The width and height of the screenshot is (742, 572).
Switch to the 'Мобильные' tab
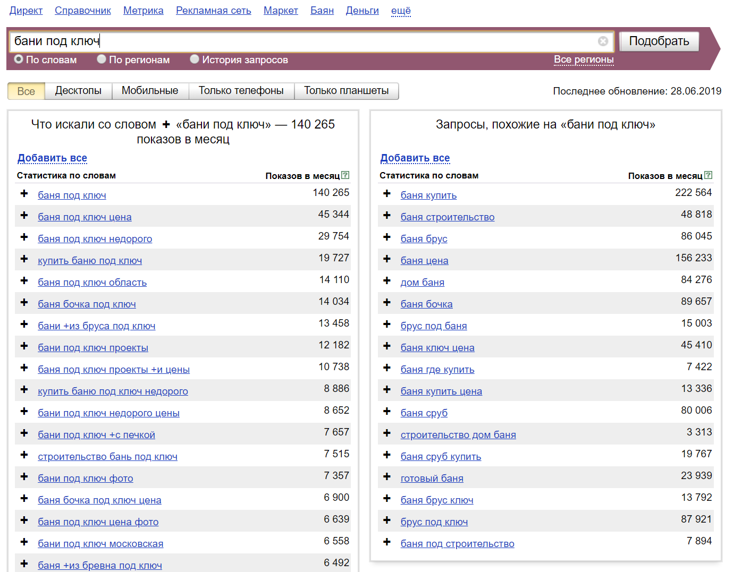tap(150, 91)
